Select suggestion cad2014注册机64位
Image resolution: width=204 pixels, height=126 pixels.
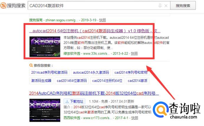pyautogui.click(x=107, y=81)
